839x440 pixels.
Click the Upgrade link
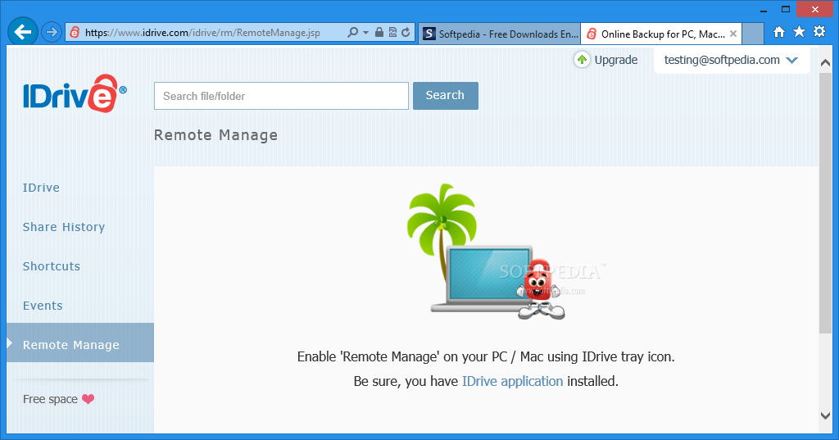[616, 60]
